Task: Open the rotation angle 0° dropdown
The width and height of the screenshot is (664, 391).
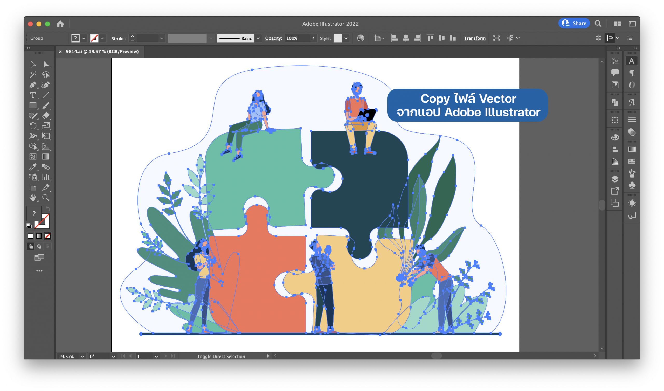Action: (114, 357)
